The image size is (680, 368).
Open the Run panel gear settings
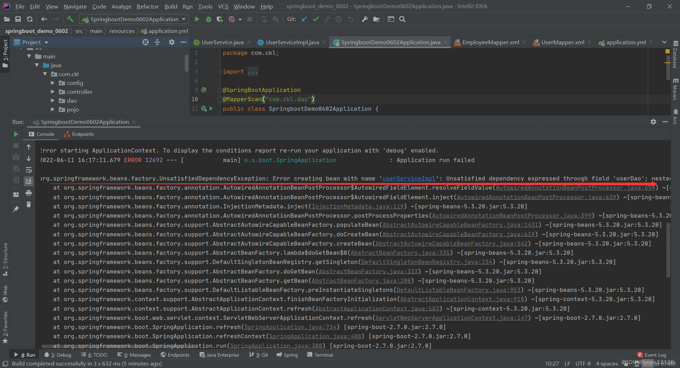pos(653,122)
